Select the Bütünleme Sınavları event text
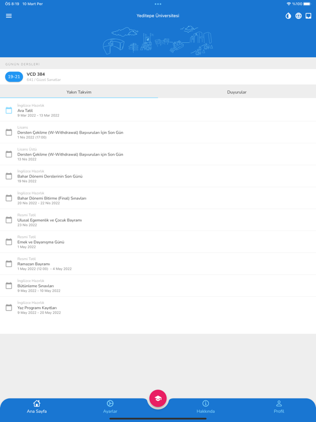 tap(36, 286)
